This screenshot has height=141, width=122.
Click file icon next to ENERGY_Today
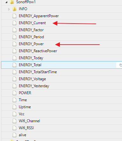(x=14, y=58)
